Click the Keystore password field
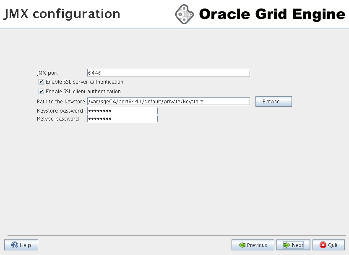The height and width of the screenshot is (255, 349). pos(122,110)
